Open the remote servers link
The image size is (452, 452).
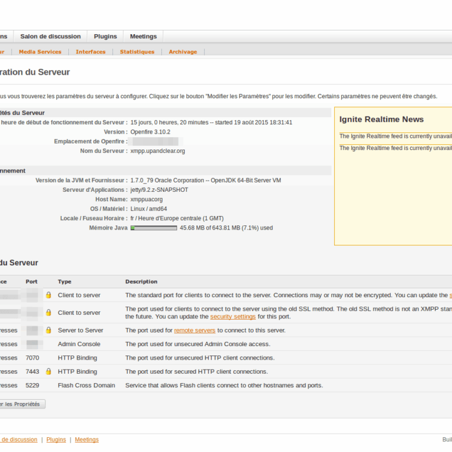(x=195, y=330)
